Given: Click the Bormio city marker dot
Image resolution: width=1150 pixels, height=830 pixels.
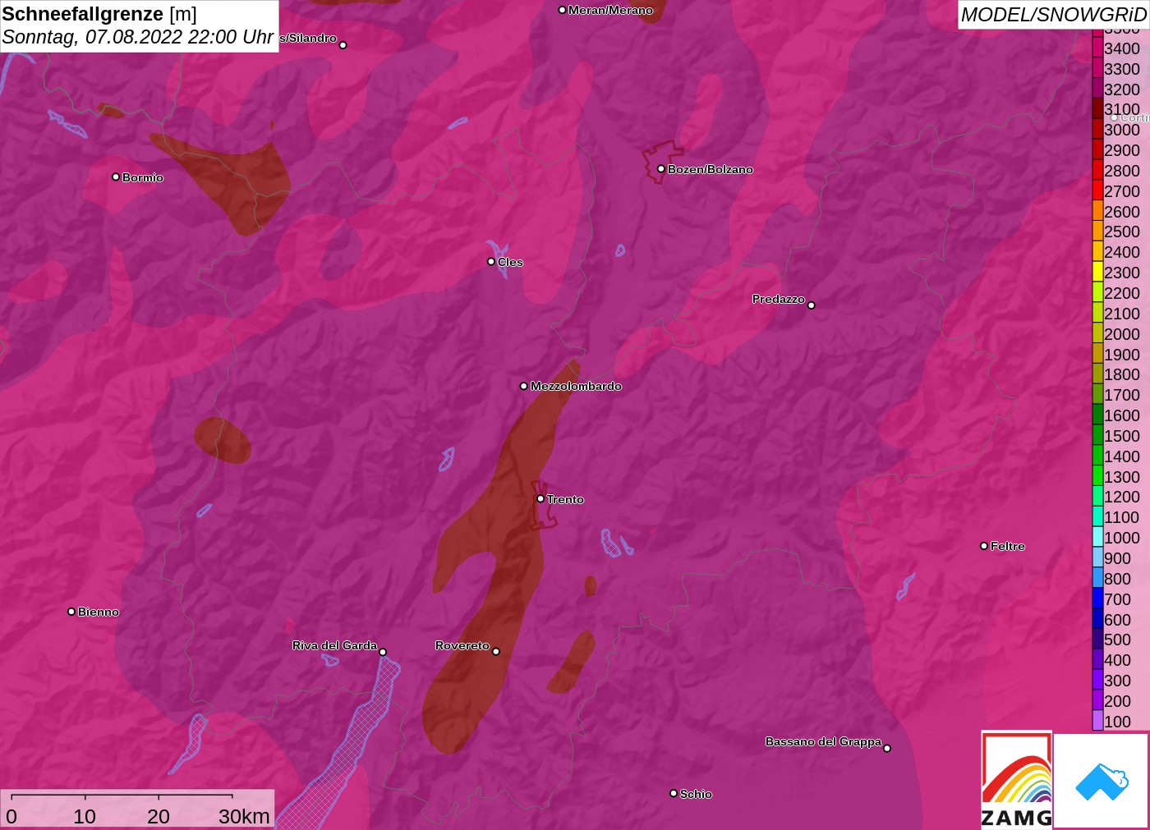Looking at the screenshot, I should [x=116, y=177].
